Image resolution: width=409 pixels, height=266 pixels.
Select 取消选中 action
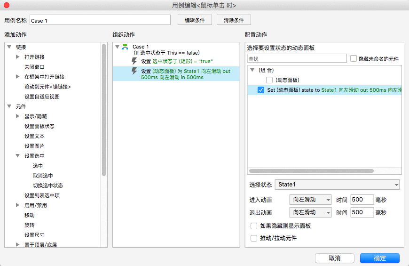(43, 176)
